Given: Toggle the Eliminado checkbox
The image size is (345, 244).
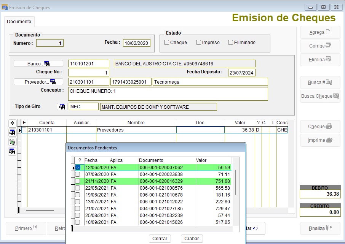Looking at the screenshot, I should (x=230, y=43).
